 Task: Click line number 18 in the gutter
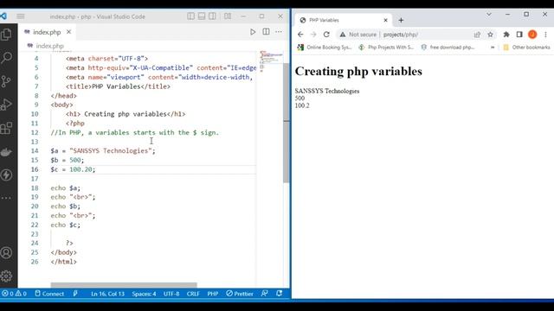point(35,188)
